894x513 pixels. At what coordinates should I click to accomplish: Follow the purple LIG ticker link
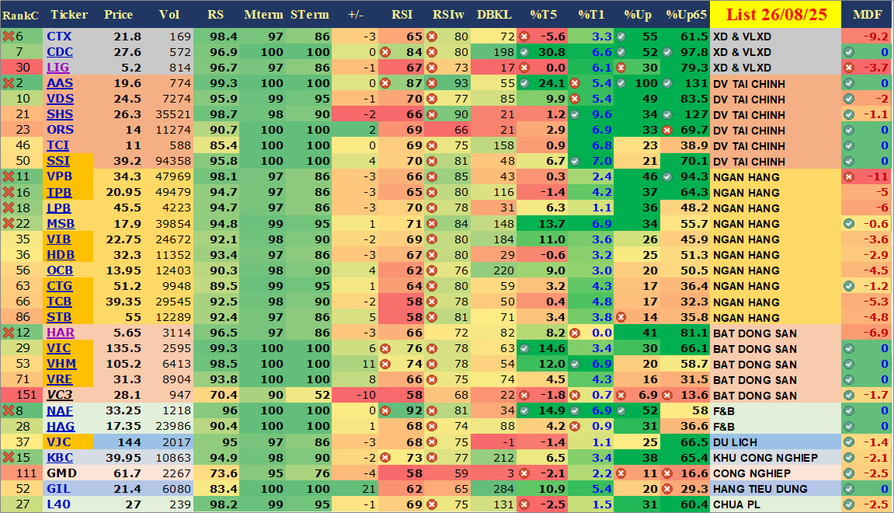[x=58, y=68]
